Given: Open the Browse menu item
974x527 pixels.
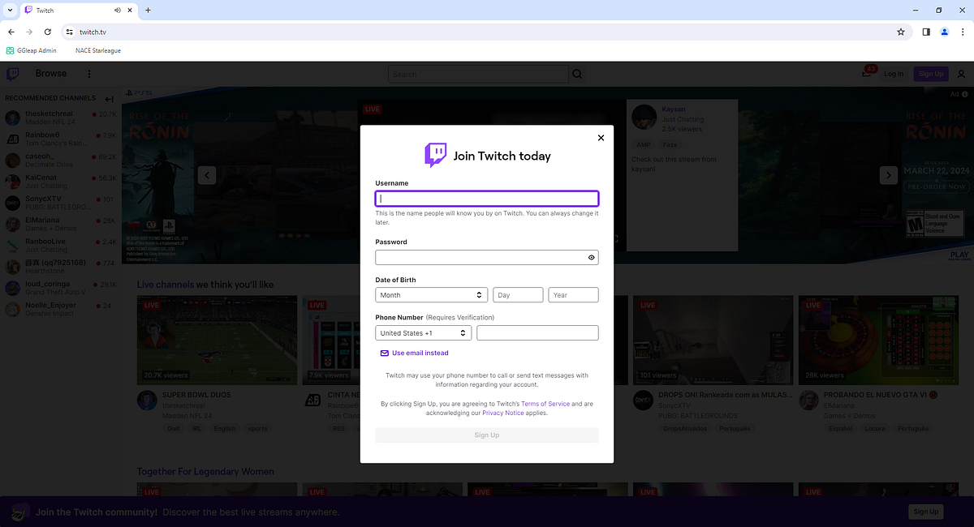Looking at the screenshot, I should [x=50, y=73].
